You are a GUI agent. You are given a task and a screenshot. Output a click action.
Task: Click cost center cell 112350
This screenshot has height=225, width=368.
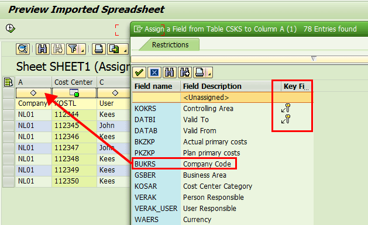tap(74, 181)
